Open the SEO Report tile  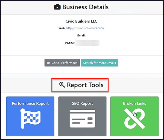point(83,116)
